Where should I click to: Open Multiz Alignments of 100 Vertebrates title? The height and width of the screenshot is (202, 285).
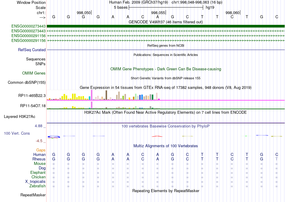(x=166, y=146)
